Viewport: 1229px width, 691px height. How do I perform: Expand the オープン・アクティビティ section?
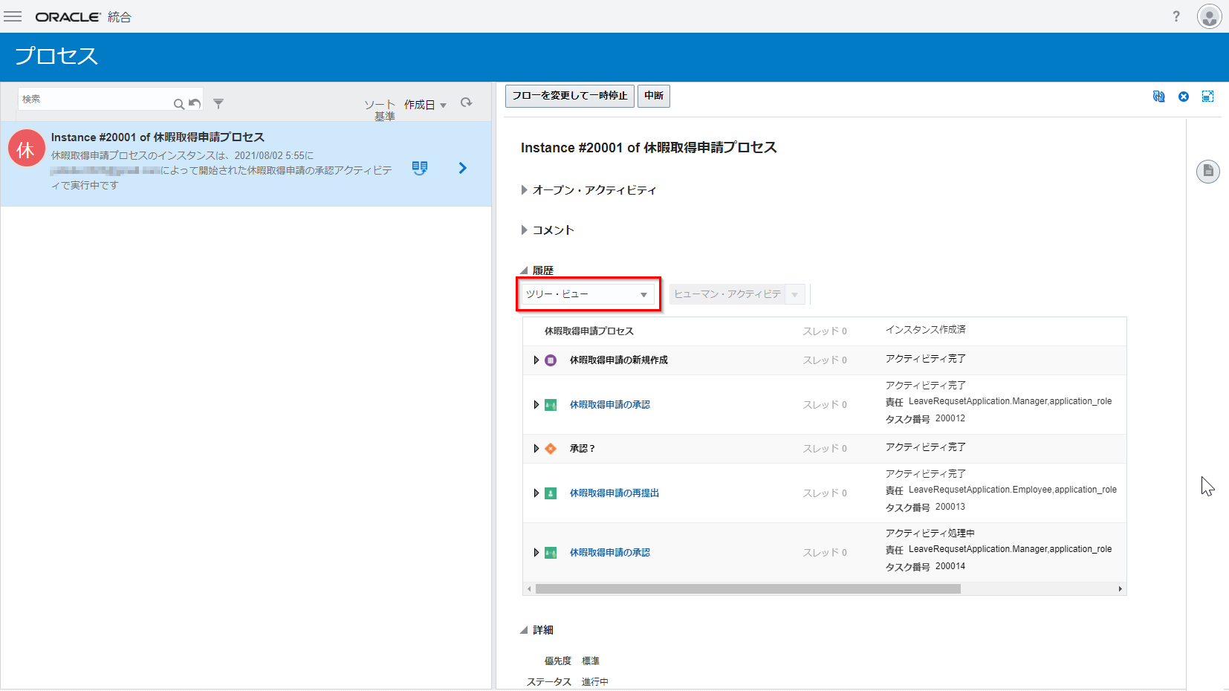point(525,190)
